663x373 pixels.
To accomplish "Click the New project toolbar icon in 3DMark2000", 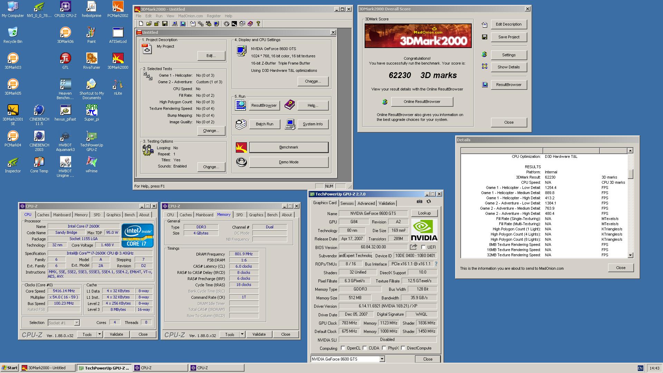I will pos(141,23).
